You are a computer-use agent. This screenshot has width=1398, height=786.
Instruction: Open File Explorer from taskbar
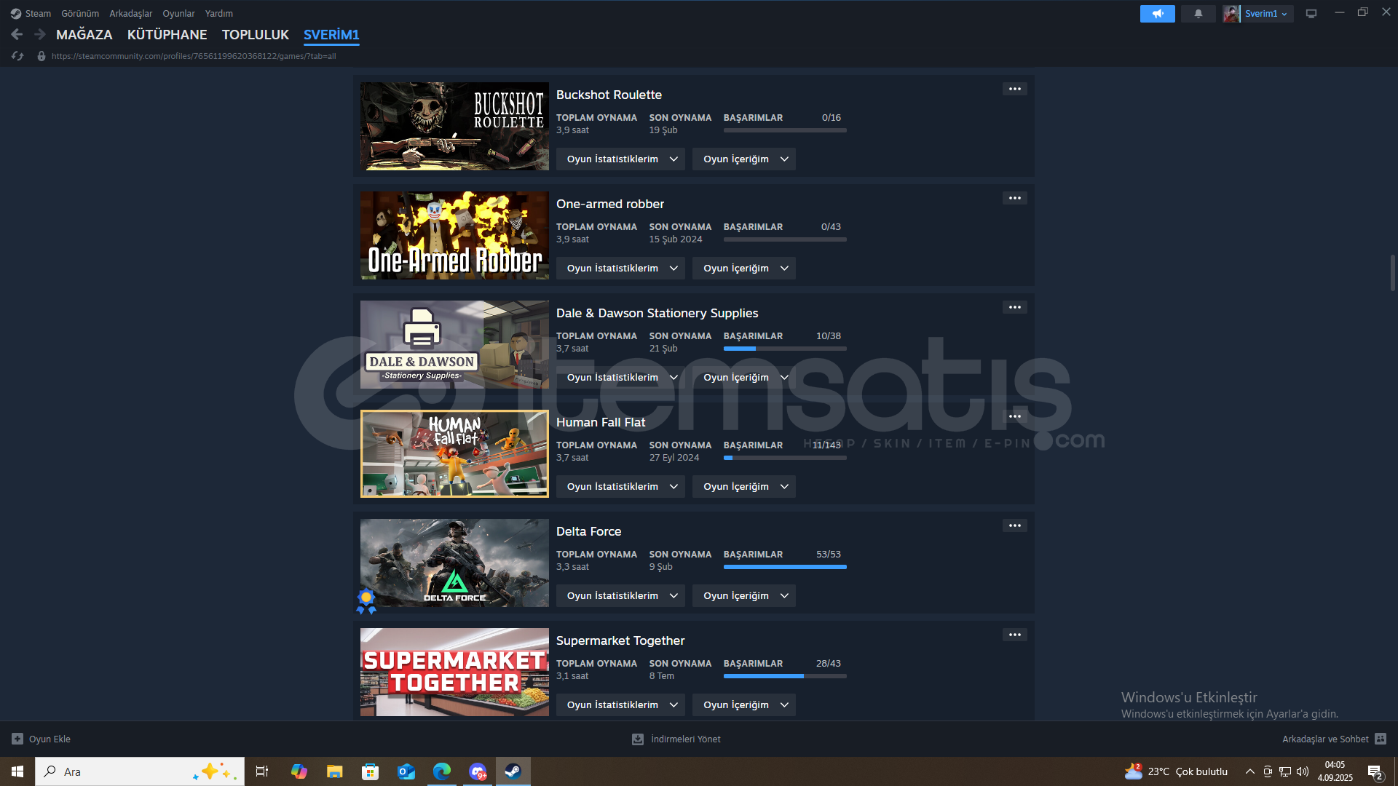point(334,771)
